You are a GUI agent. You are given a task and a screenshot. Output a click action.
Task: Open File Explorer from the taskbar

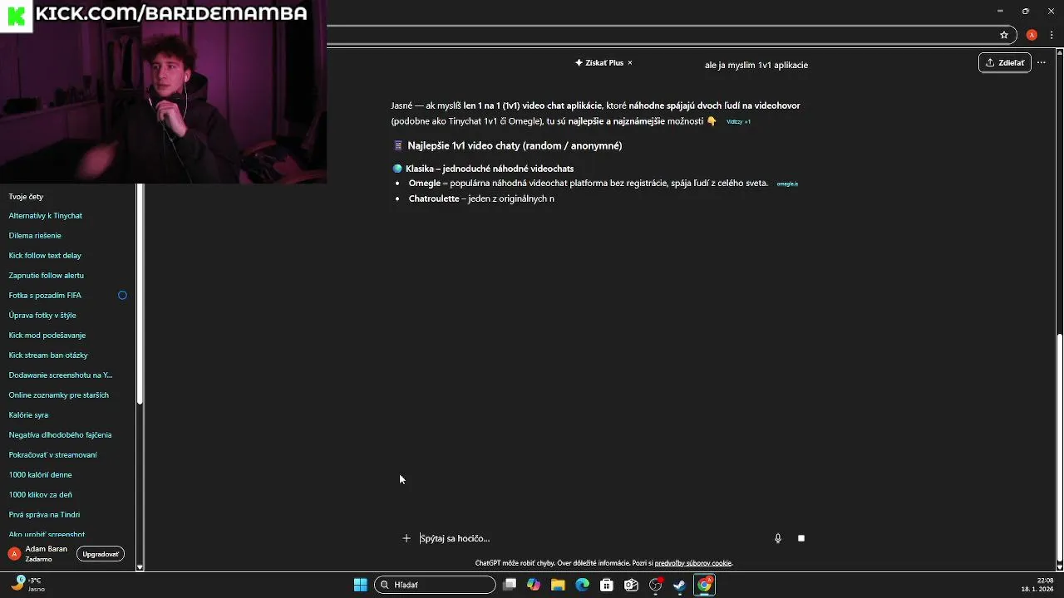[558, 585]
